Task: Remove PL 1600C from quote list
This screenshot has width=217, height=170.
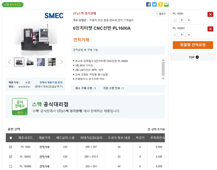Action: coord(210,29)
